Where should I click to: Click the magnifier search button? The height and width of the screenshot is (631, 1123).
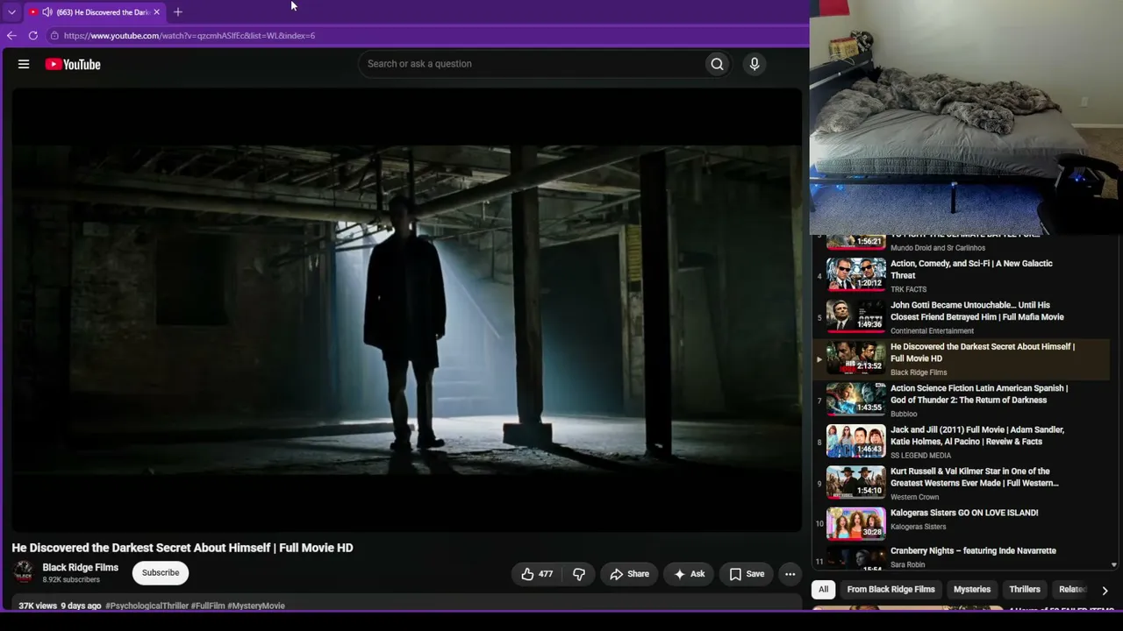tap(717, 64)
